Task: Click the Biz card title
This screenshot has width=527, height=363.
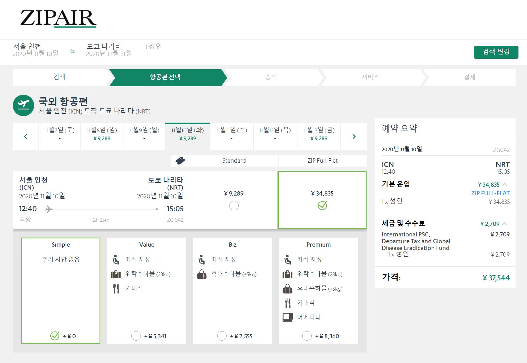Action: click(233, 245)
